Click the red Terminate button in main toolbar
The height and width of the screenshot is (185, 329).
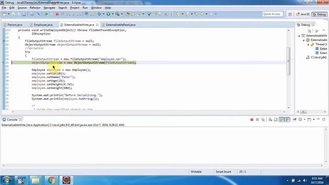[57, 14]
